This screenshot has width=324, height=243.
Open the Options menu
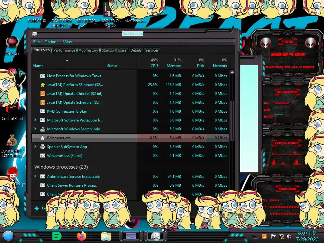tap(51, 42)
